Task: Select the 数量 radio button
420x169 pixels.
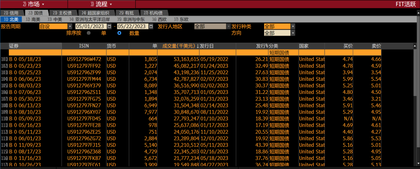Action: click(x=119, y=33)
